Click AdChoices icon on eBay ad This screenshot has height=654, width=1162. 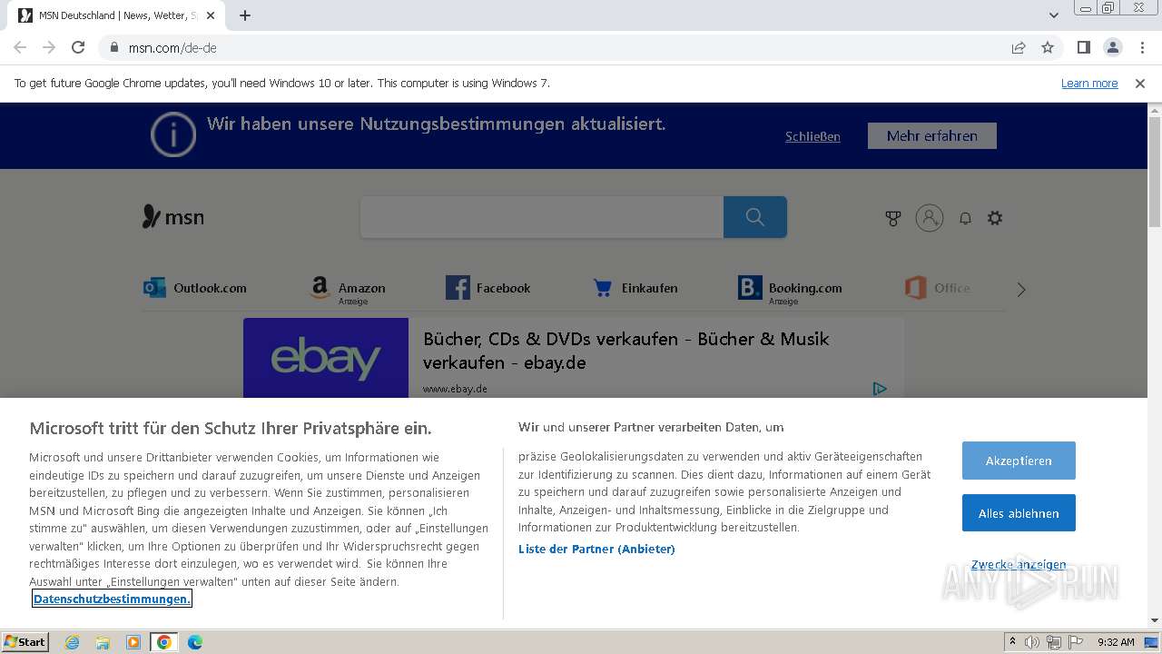[x=880, y=389]
